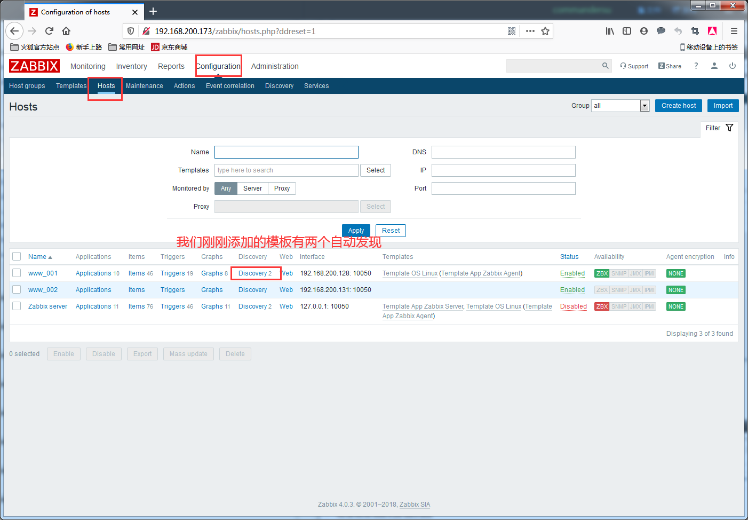The width and height of the screenshot is (748, 520).
Task: Switch to Templates submenu
Action: point(71,86)
